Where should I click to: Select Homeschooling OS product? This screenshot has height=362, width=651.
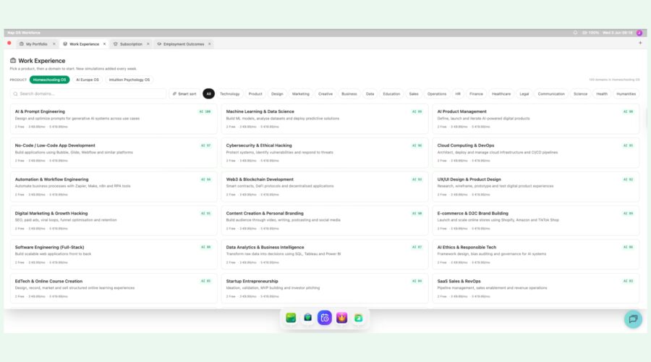(x=49, y=80)
